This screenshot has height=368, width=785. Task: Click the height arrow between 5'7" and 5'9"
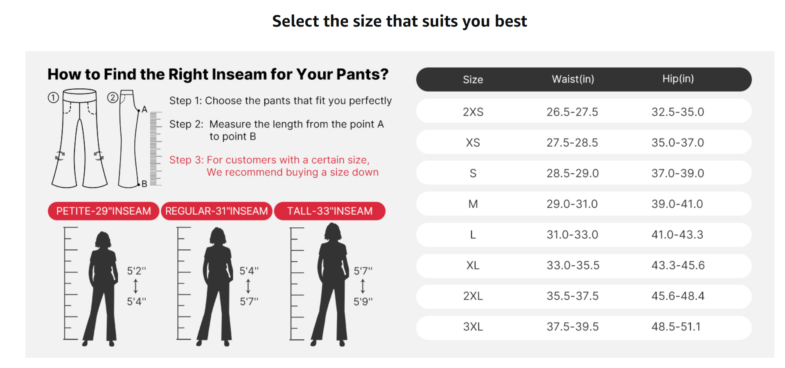point(363,286)
